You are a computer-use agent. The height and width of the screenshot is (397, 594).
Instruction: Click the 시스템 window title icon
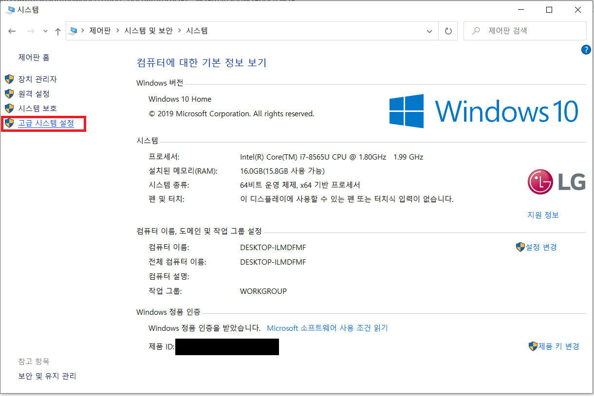click(x=10, y=9)
